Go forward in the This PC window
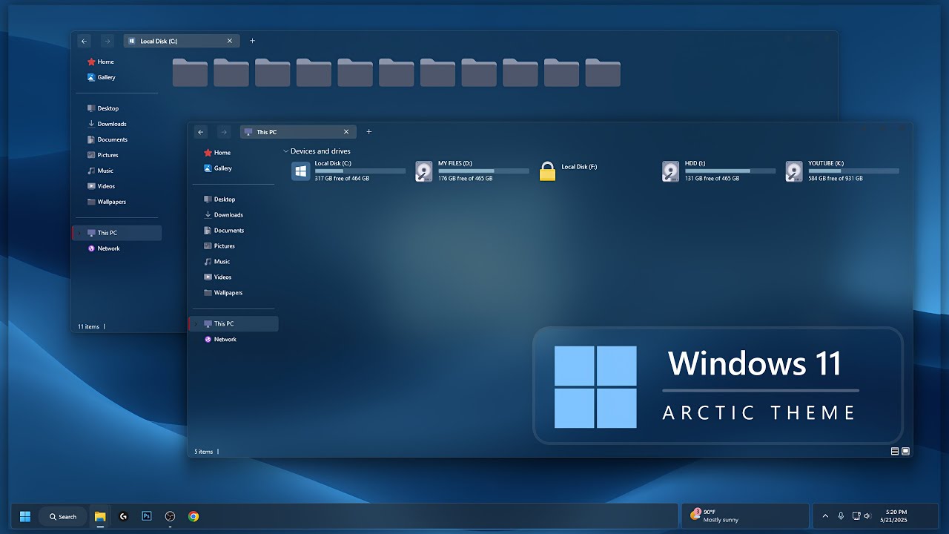 (224, 132)
